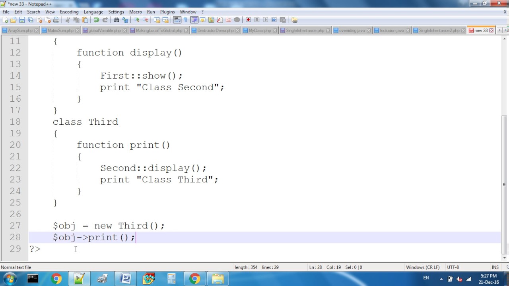Zoom in using the toolbar magnifier
The height and width of the screenshot is (286, 509).
pyautogui.click(x=136, y=20)
